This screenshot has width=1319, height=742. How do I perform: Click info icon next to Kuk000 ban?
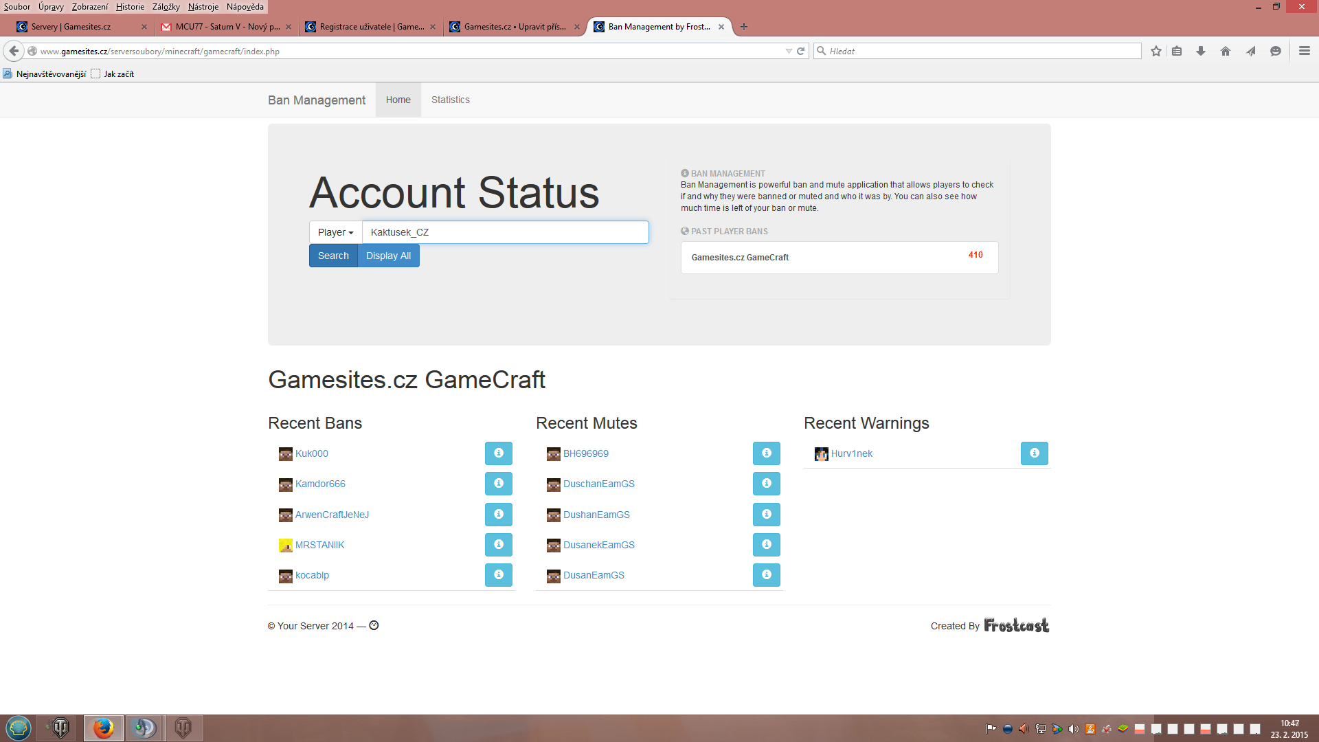[498, 453]
